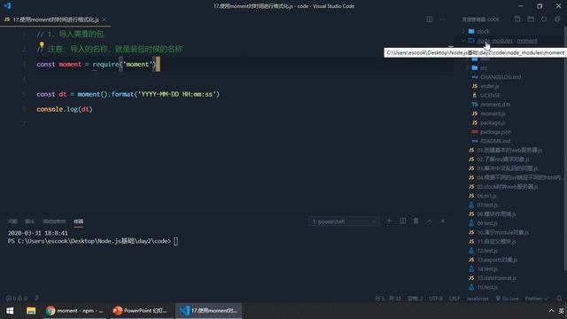The image size is (567, 319).
Task: Open moment.js in the Explorer
Action: [493, 113]
